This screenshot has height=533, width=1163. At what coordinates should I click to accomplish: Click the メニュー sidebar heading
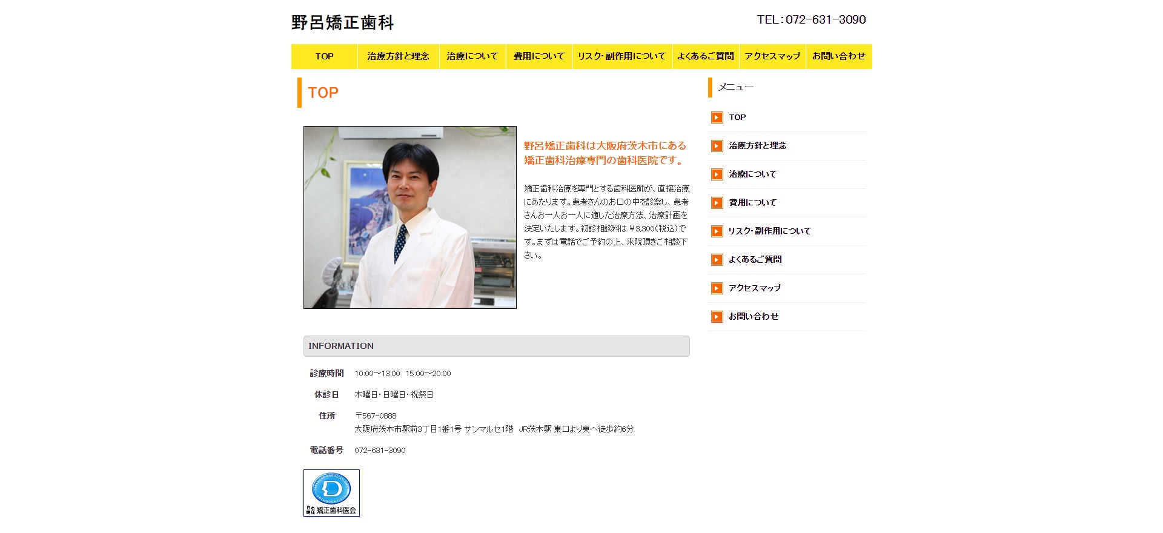pos(736,87)
